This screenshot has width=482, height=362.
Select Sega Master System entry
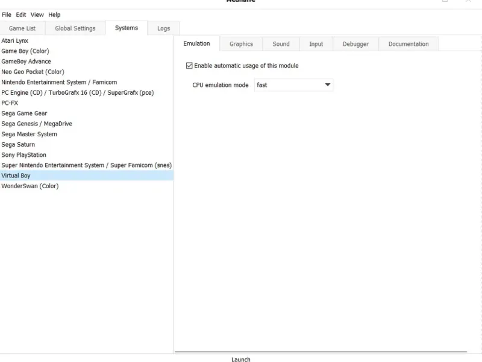click(87, 134)
